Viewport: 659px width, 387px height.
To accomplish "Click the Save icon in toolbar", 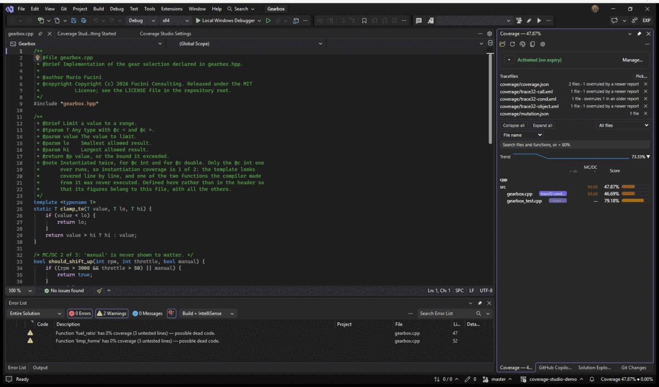I will coord(73,20).
